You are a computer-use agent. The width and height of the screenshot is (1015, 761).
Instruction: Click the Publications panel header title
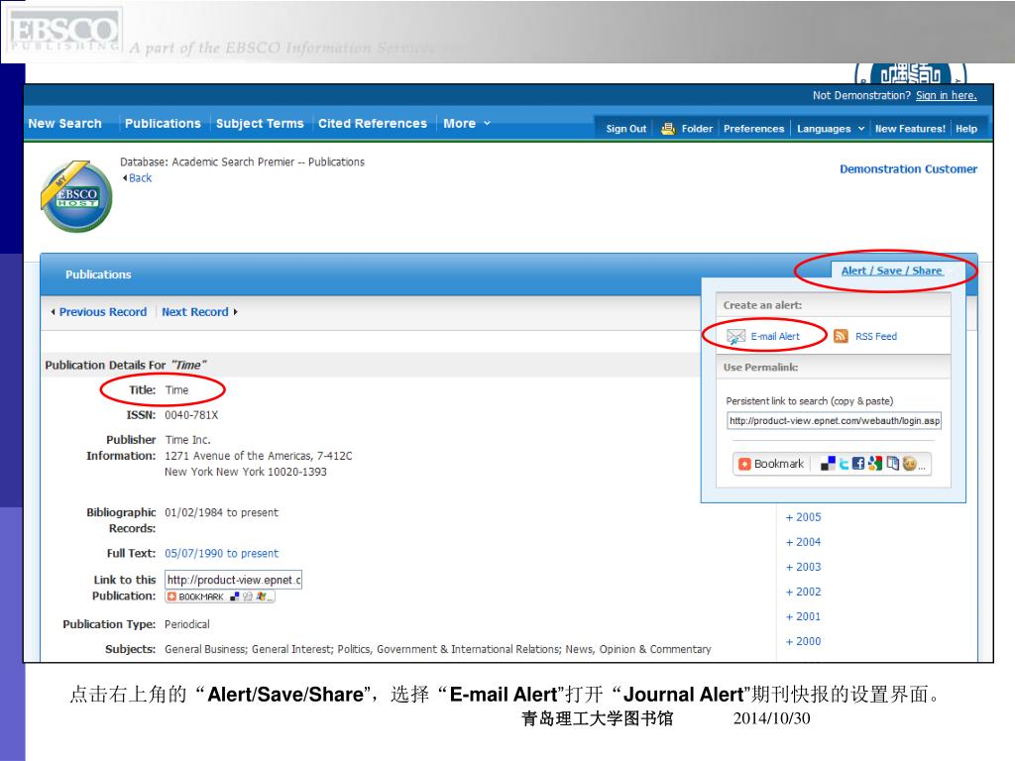pos(98,274)
